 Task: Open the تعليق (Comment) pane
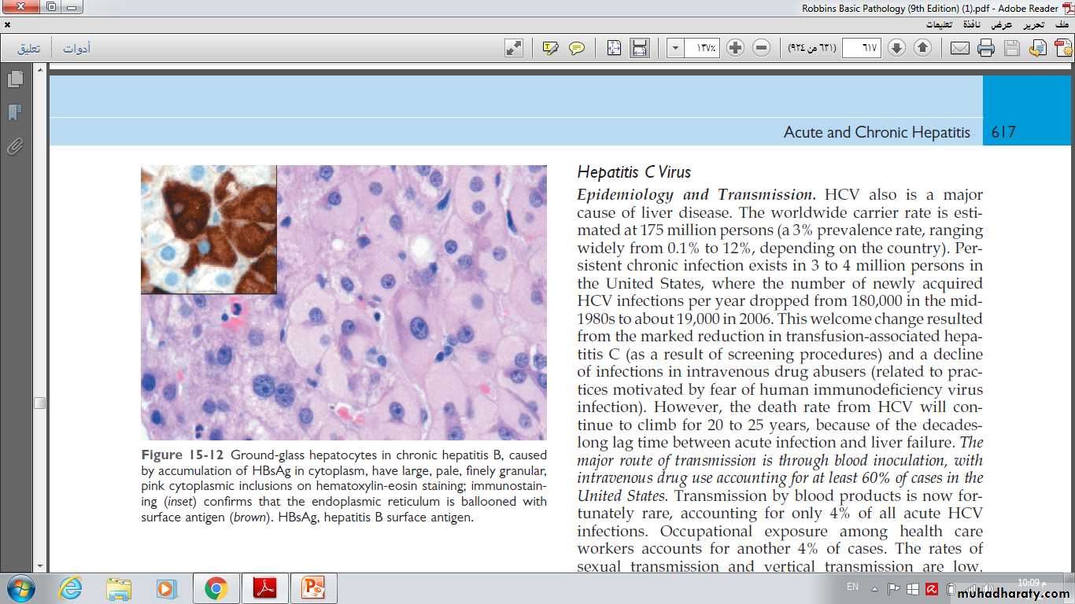point(29,49)
